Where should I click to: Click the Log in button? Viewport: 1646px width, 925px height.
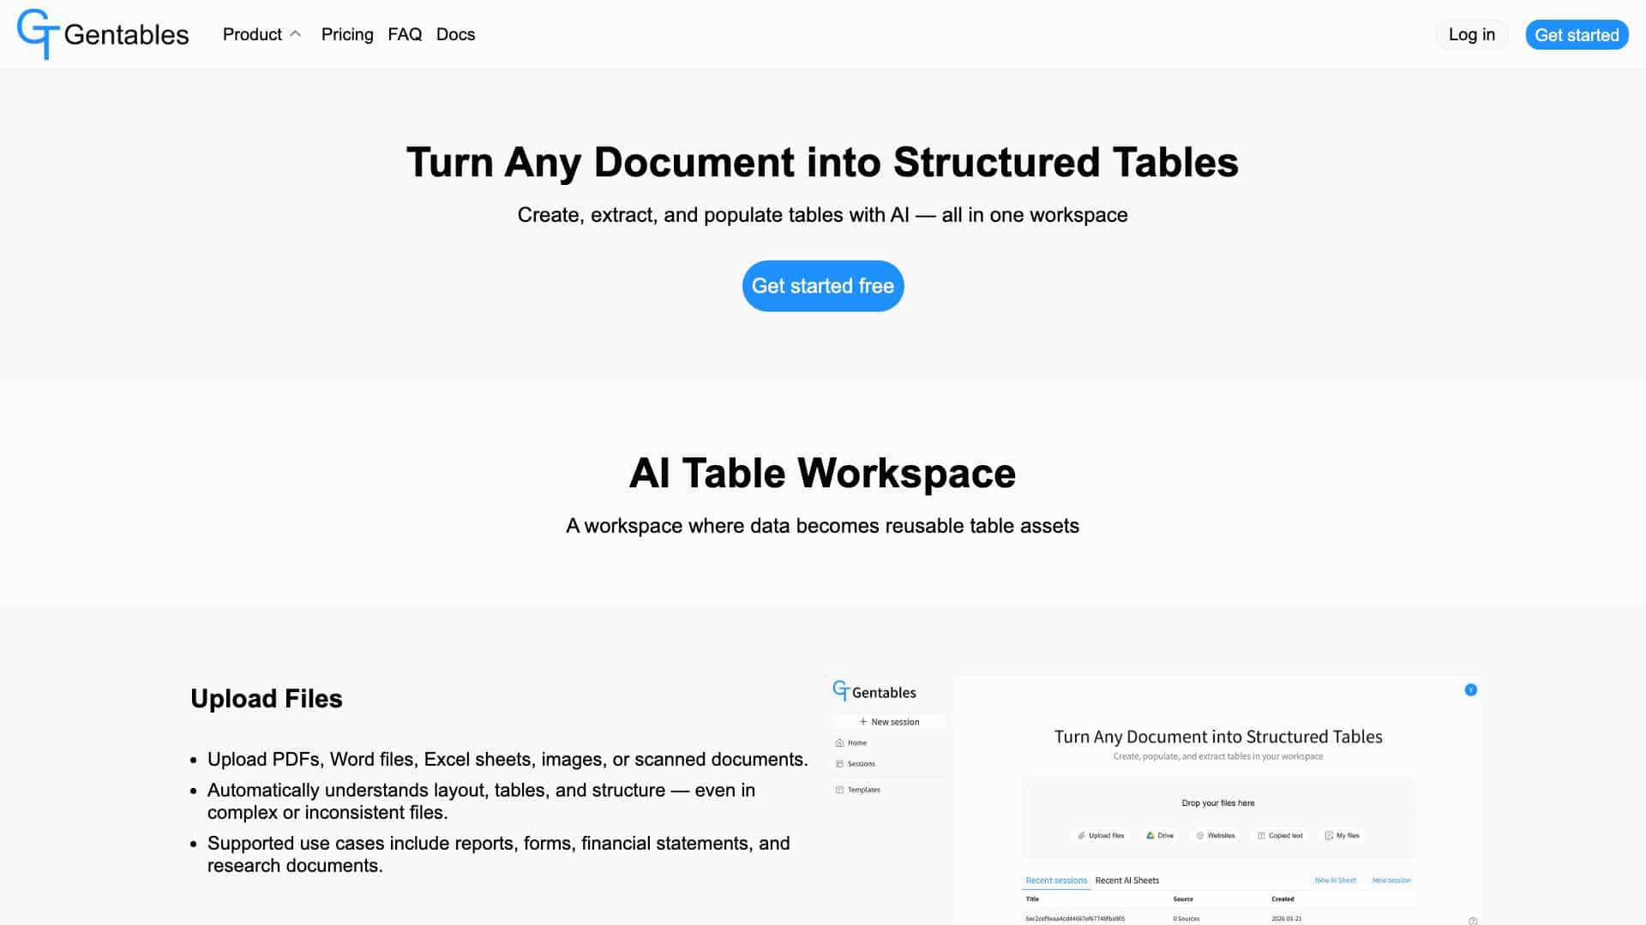pyautogui.click(x=1472, y=34)
